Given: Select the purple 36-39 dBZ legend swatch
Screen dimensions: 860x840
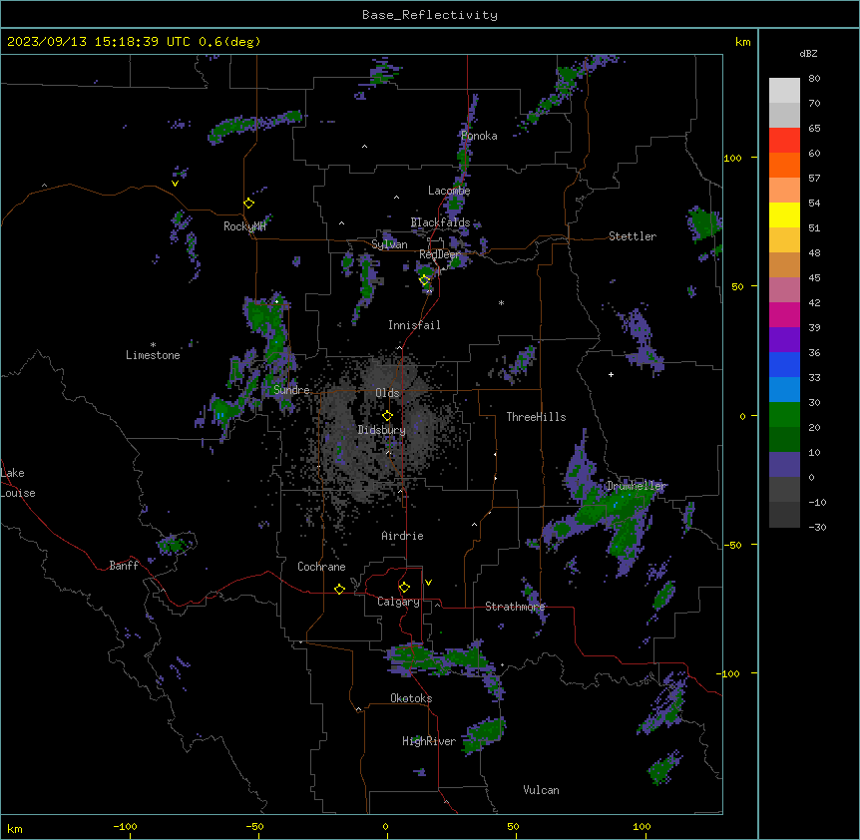Looking at the screenshot, I should [784, 340].
